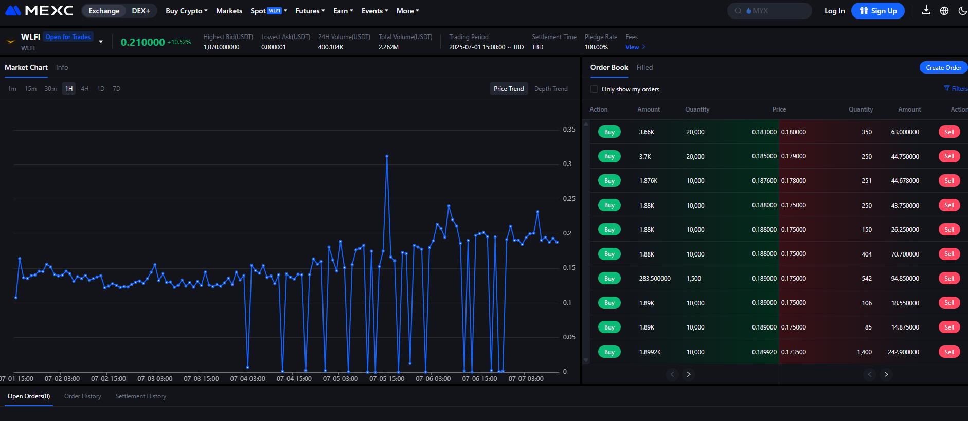Screen dimensions: 968x421
Task: Click the Create Order button
Action: tap(943, 68)
